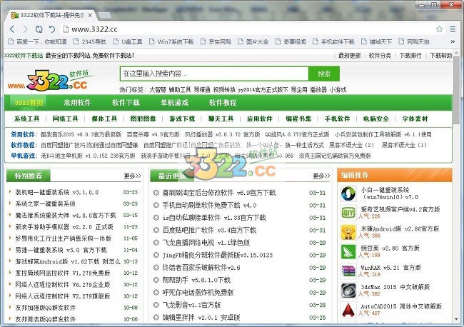Go forward using browser forward arrow
The width and height of the screenshot is (464, 327).
pyautogui.click(x=26, y=29)
